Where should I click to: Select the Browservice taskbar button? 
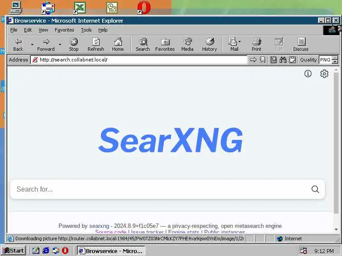pyautogui.click(x=111, y=251)
